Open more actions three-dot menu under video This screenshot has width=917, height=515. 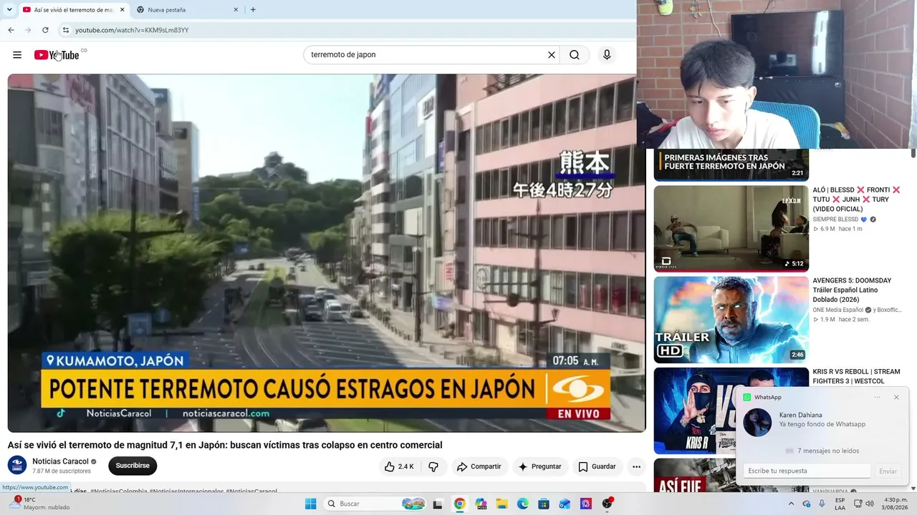pyautogui.click(x=636, y=466)
